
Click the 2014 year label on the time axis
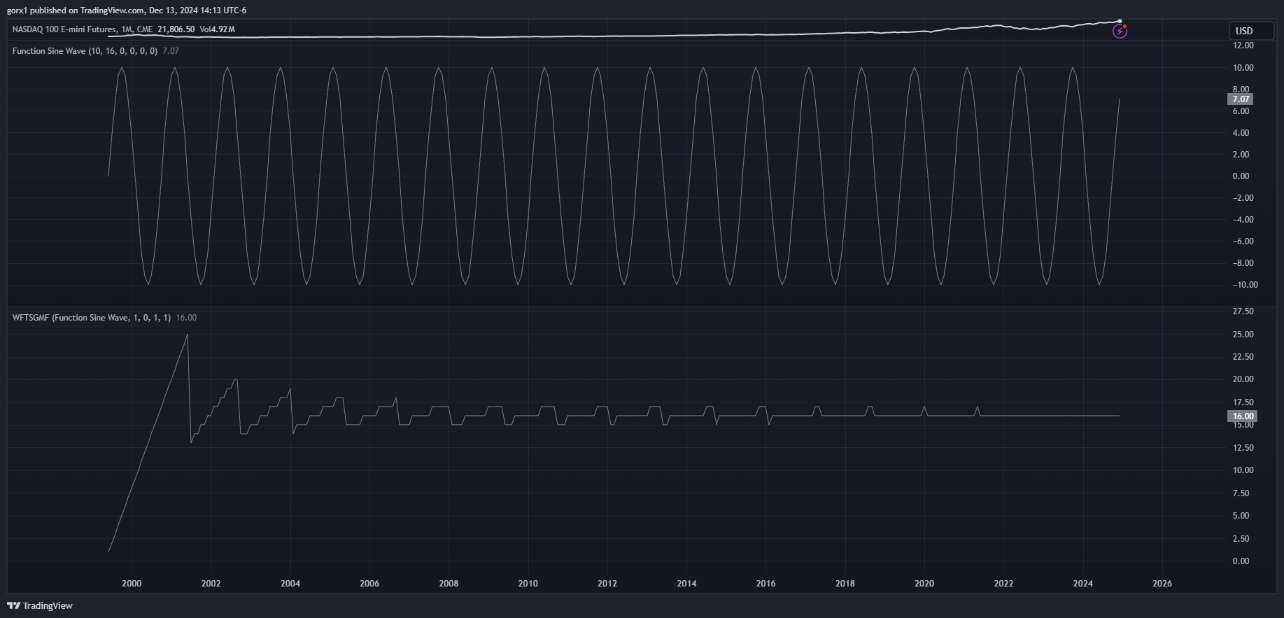[686, 584]
